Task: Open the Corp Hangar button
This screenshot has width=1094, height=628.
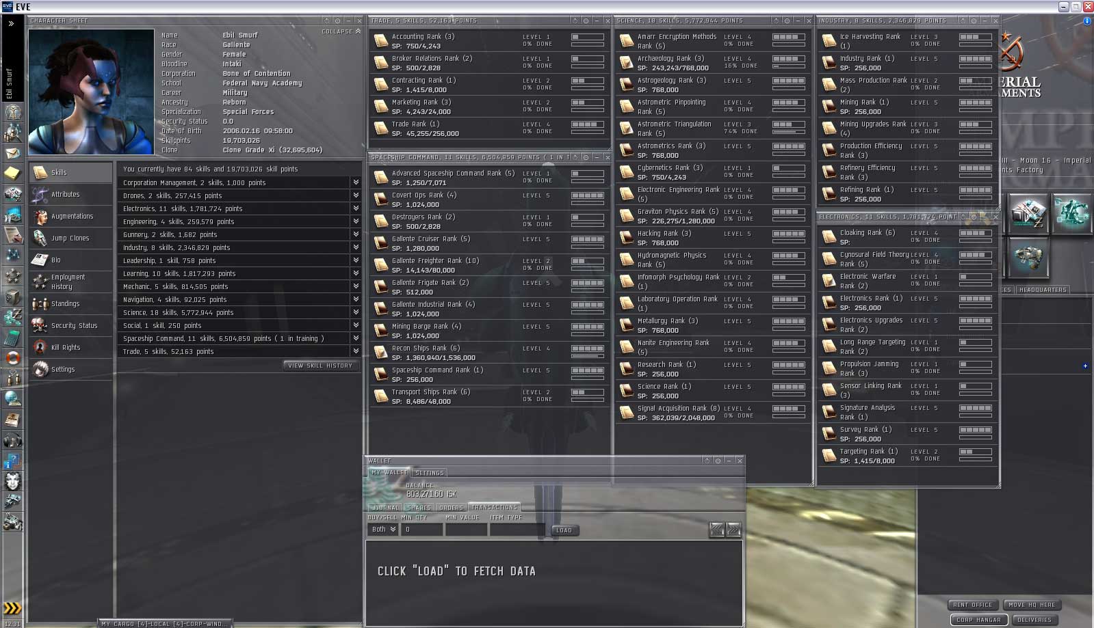Action: point(978,620)
